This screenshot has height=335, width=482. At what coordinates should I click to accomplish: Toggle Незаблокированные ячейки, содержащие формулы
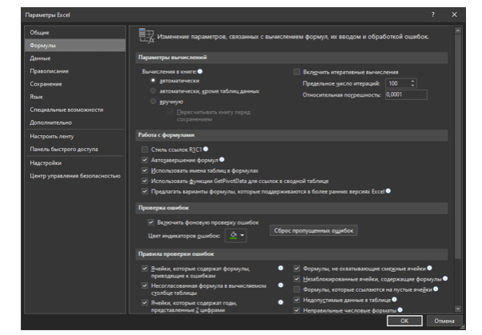(x=297, y=279)
